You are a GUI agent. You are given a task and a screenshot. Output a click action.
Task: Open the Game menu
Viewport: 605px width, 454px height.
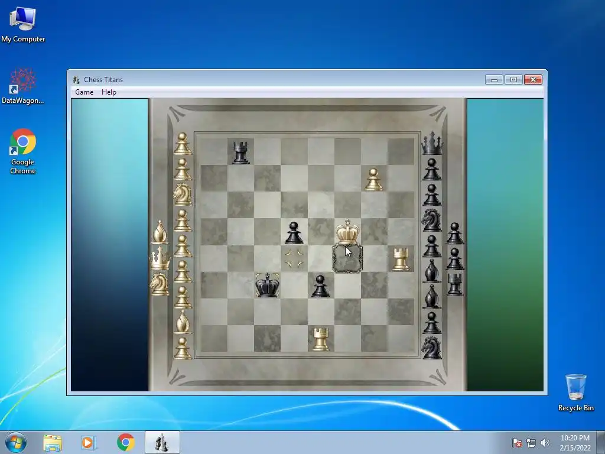point(84,92)
